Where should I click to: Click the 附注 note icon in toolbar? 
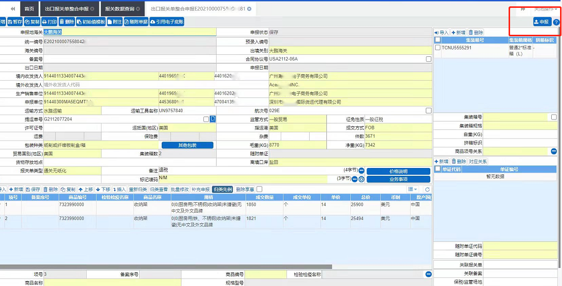click(114, 22)
